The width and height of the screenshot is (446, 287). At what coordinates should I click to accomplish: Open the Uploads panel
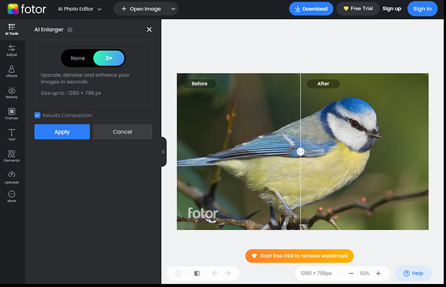(12, 178)
